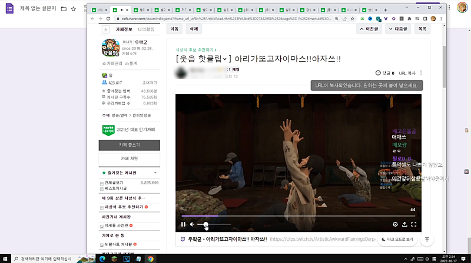The height and width of the screenshot is (263, 471).
Task: Click the 카페 글쓰기 button
Action: point(129,144)
